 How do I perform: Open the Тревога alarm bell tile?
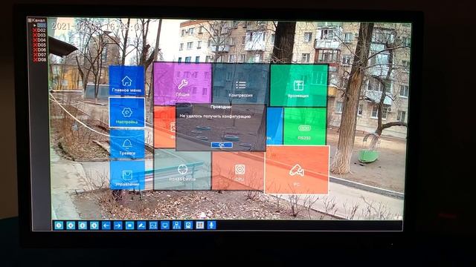[127, 144]
